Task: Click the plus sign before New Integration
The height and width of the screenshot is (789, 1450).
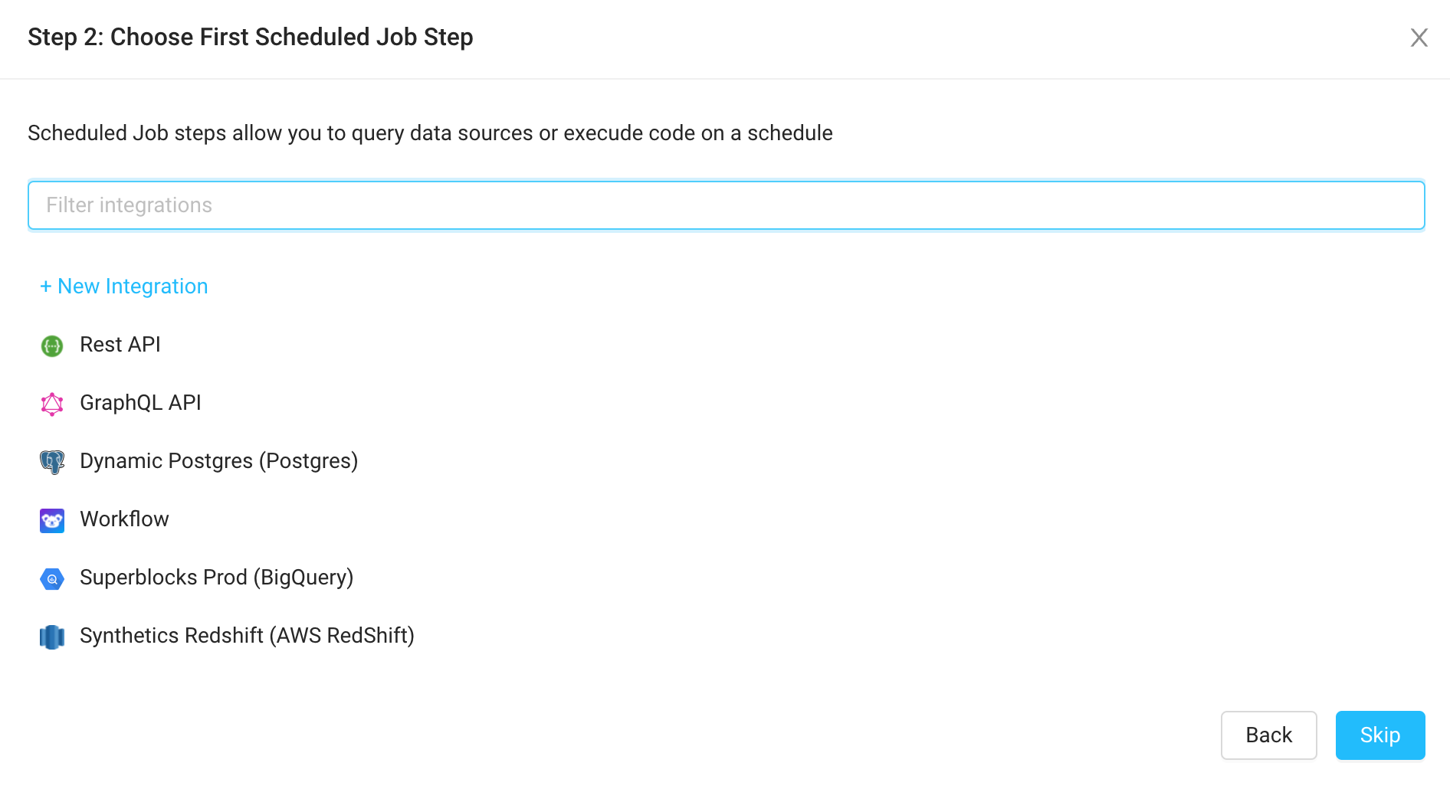Action: coord(46,286)
